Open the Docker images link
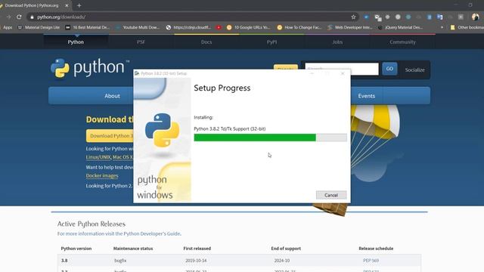The image size is (484, 272). (102, 175)
